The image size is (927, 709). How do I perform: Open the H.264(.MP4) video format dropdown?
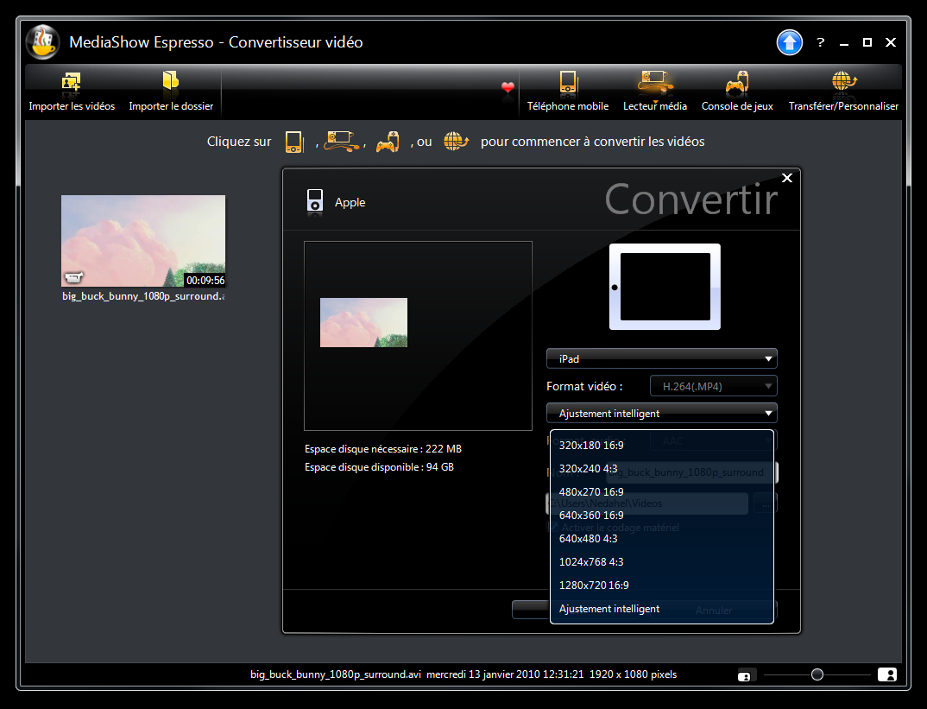pyautogui.click(x=713, y=386)
